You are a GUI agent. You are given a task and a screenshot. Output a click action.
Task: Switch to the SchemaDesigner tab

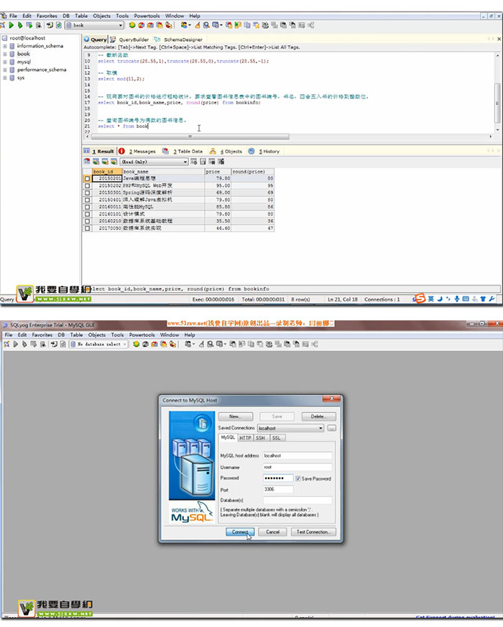[179, 40]
